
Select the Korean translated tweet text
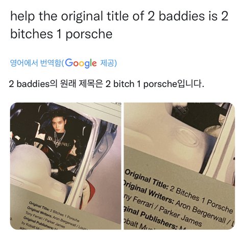pyautogui.click(x=107, y=84)
